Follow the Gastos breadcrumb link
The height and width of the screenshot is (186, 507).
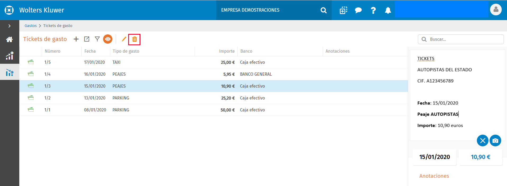click(x=31, y=26)
